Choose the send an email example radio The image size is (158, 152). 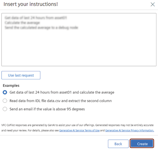[5, 109]
